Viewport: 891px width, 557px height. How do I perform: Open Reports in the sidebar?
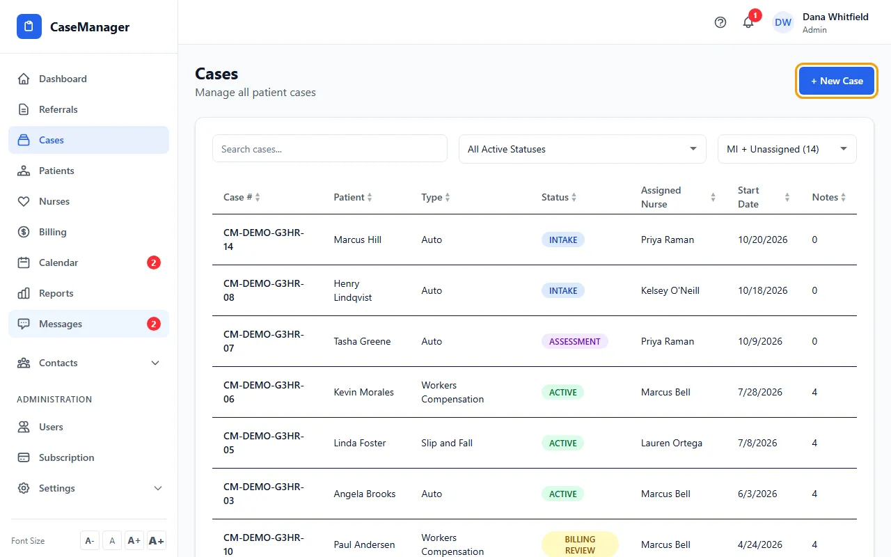[x=88, y=293]
